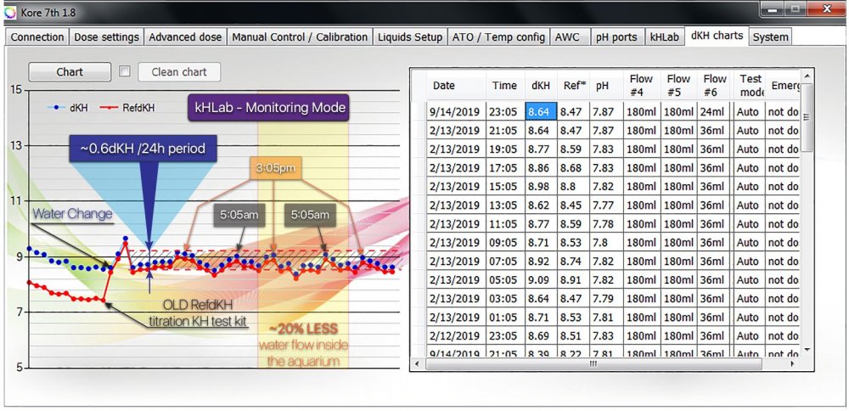Select the AWC tab
The image size is (849, 411).
point(566,37)
